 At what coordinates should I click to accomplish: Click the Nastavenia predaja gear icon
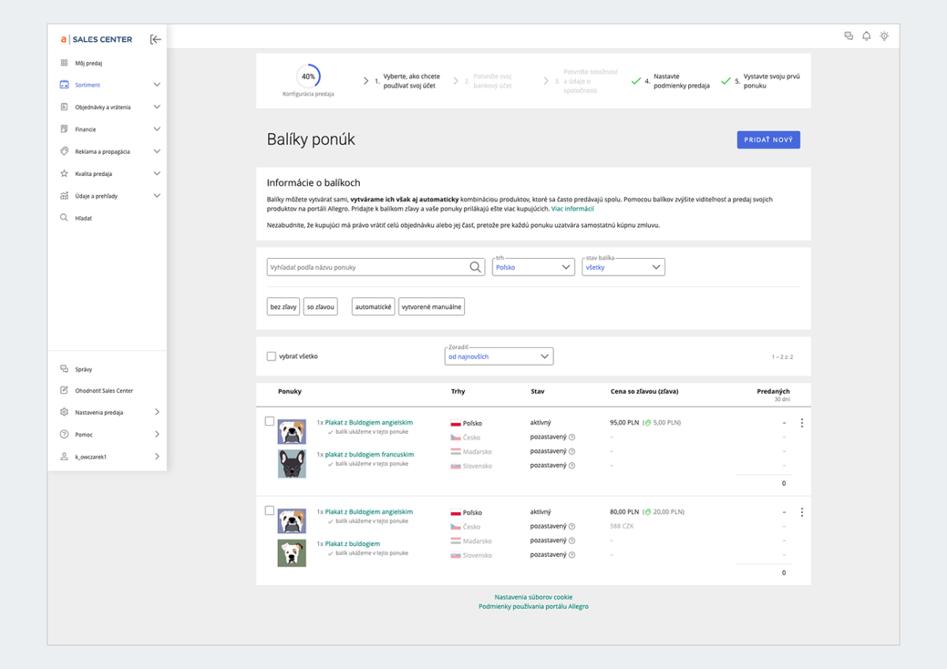(x=64, y=412)
